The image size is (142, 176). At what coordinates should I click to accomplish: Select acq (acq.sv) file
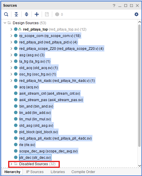click(x=29, y=87)
